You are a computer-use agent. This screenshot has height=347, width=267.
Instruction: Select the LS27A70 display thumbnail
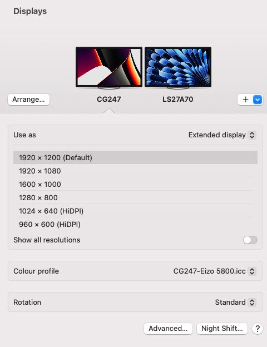tap(178, 67)
